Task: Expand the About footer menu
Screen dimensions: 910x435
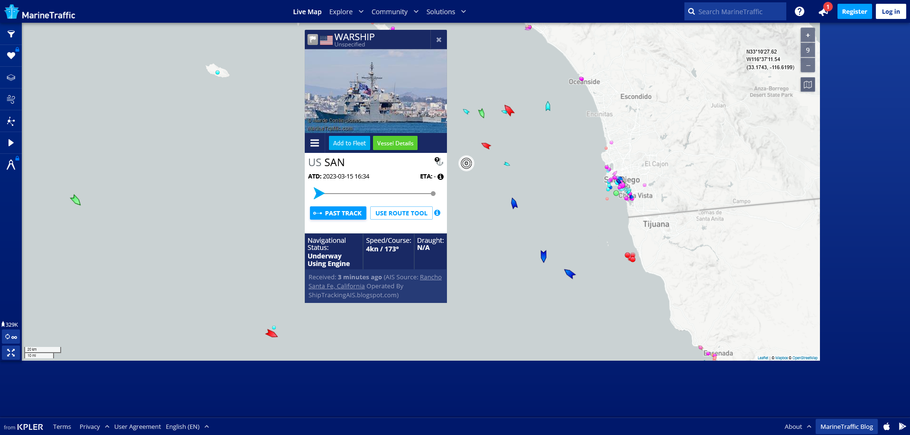Action: (x=798, y=426)
